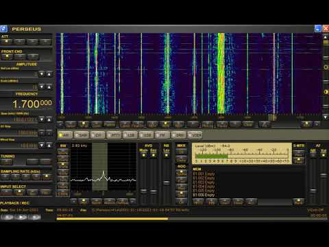Viewport: 329px width, 247px height.
Task: Increase frequency Span with up arrow
Action: 49,119
